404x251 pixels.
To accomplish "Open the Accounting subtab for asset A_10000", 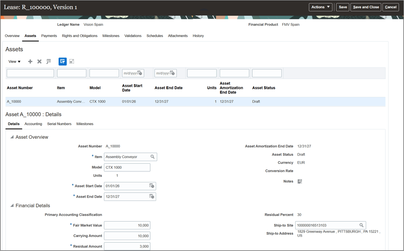I will point(33,124).
